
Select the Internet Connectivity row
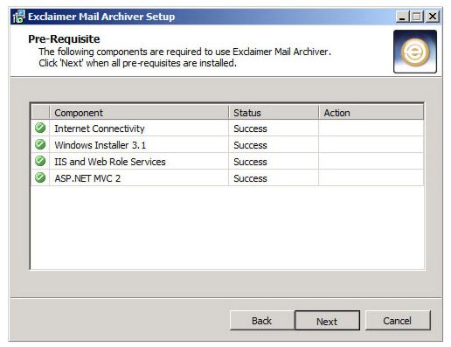[x=227, y=128]
